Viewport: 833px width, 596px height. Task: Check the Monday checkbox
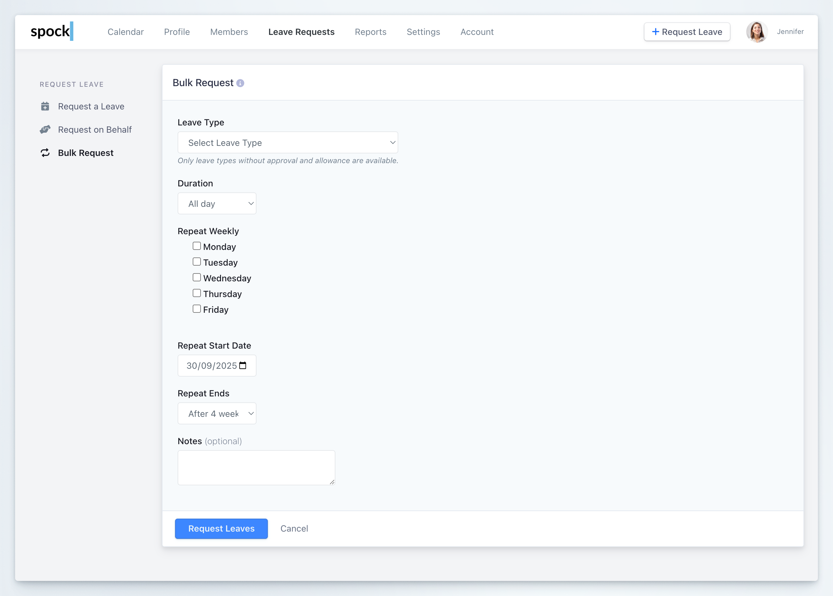(197, 246)
